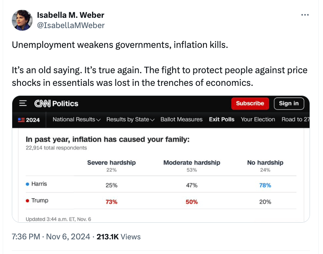Open the Ballot Measures tab

pos(182,119)
